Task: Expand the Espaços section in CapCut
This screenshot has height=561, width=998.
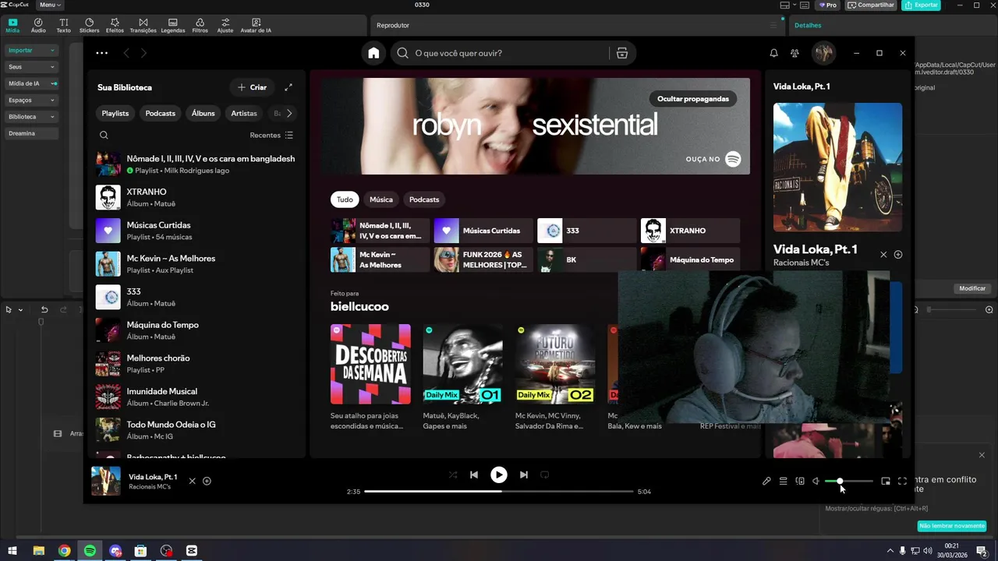Action: pos(31,101)
